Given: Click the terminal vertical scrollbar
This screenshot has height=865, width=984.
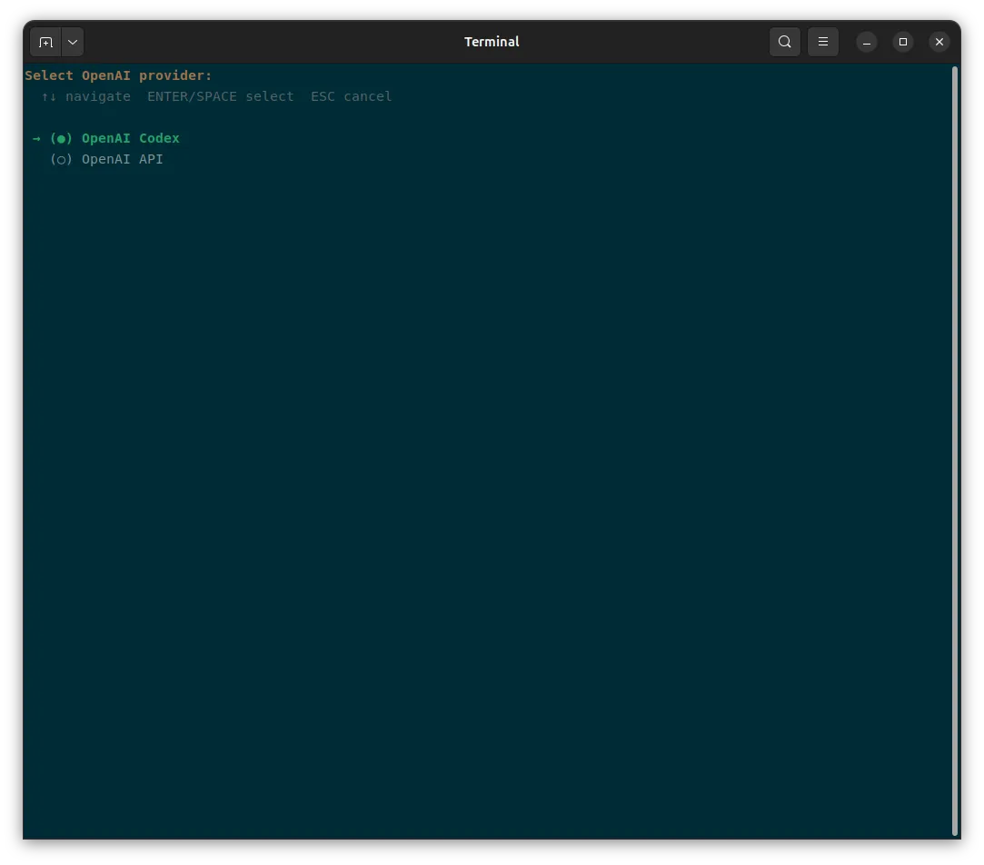Looking at the screenshot, I should [x=955, y=450].
